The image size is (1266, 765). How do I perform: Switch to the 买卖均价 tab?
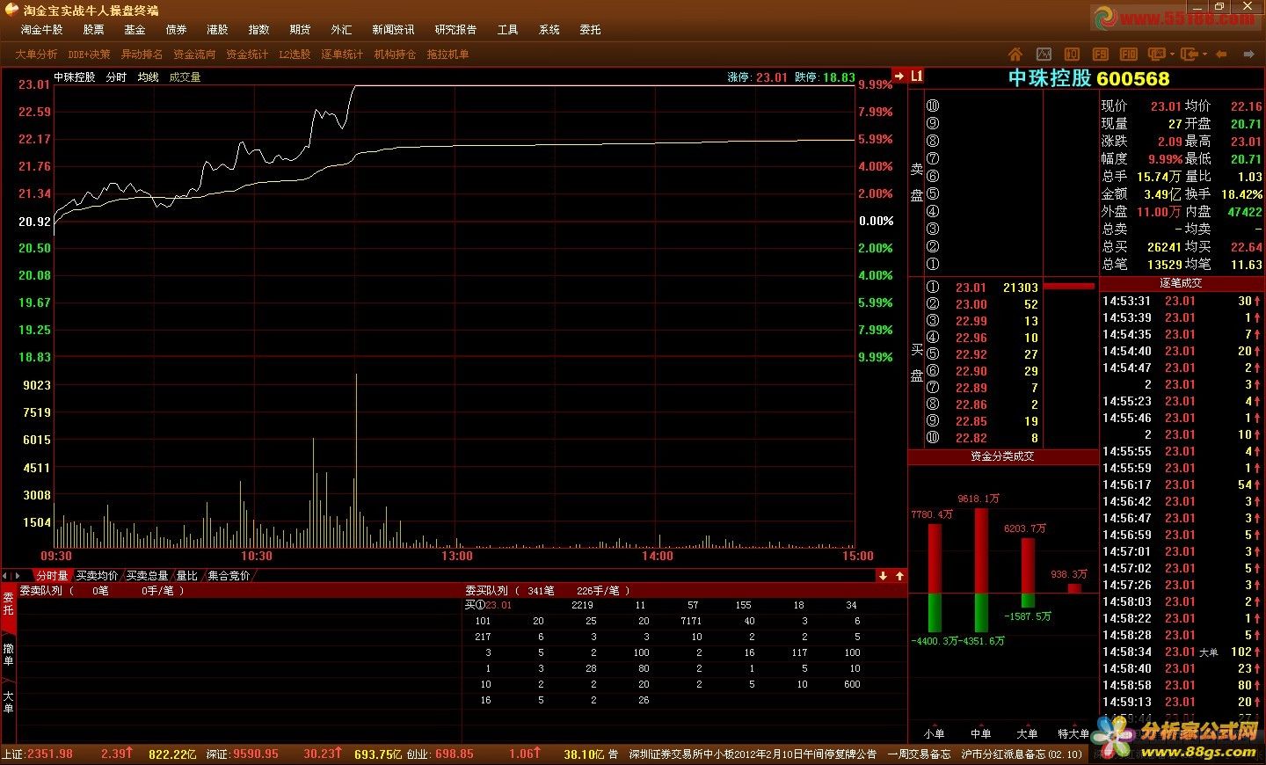coord(97,576)
